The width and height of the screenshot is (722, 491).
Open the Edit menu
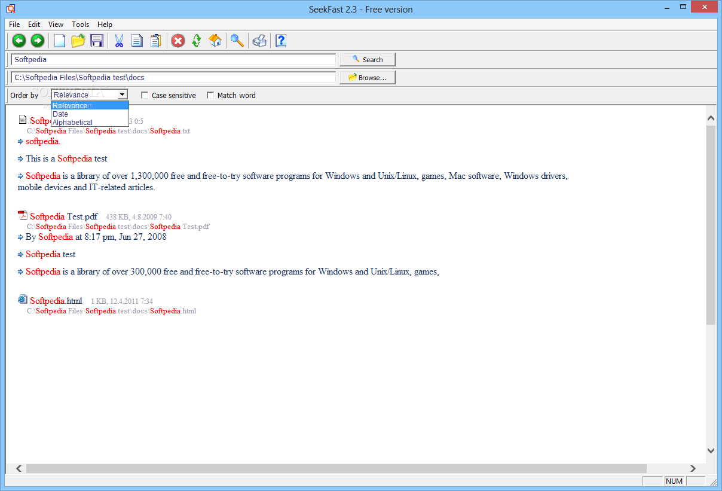34,25
